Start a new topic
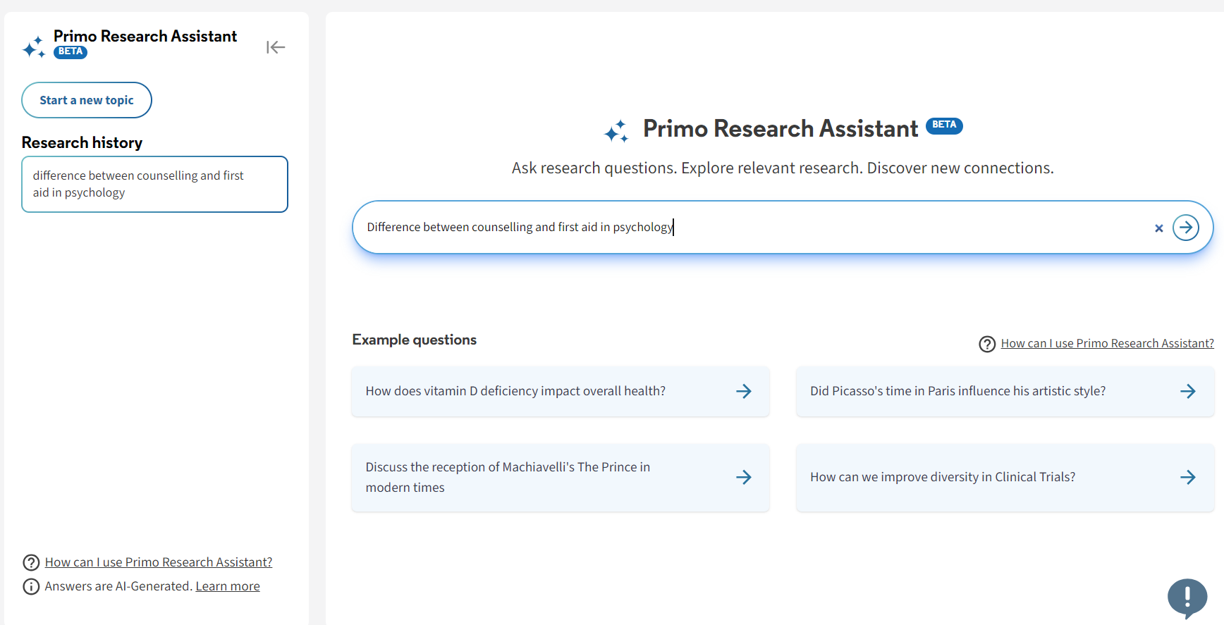1224x625 pixels. [x=87, y=100]
